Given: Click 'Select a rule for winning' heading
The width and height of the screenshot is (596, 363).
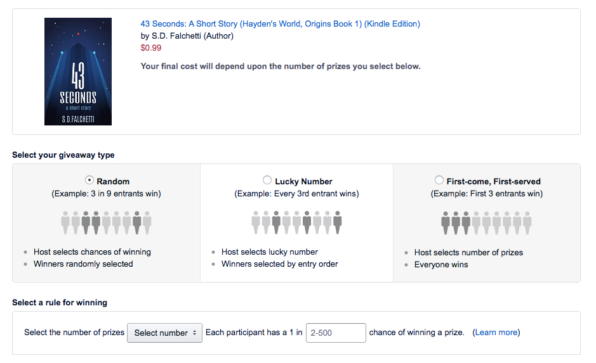Looking at the screenshot, I should 60,302.
